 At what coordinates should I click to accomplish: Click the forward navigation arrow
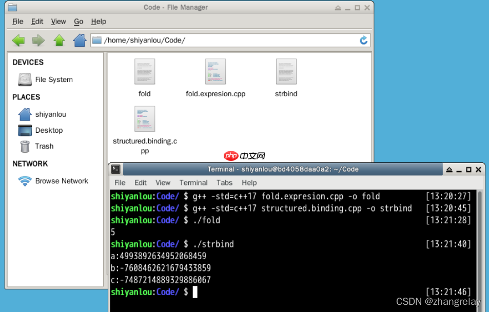(38, 40)
